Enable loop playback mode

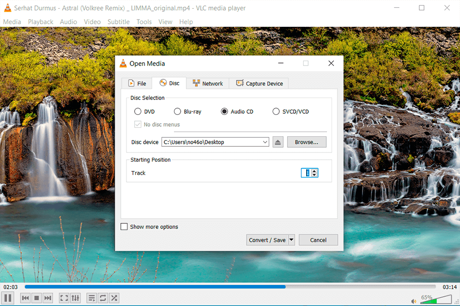103,298
